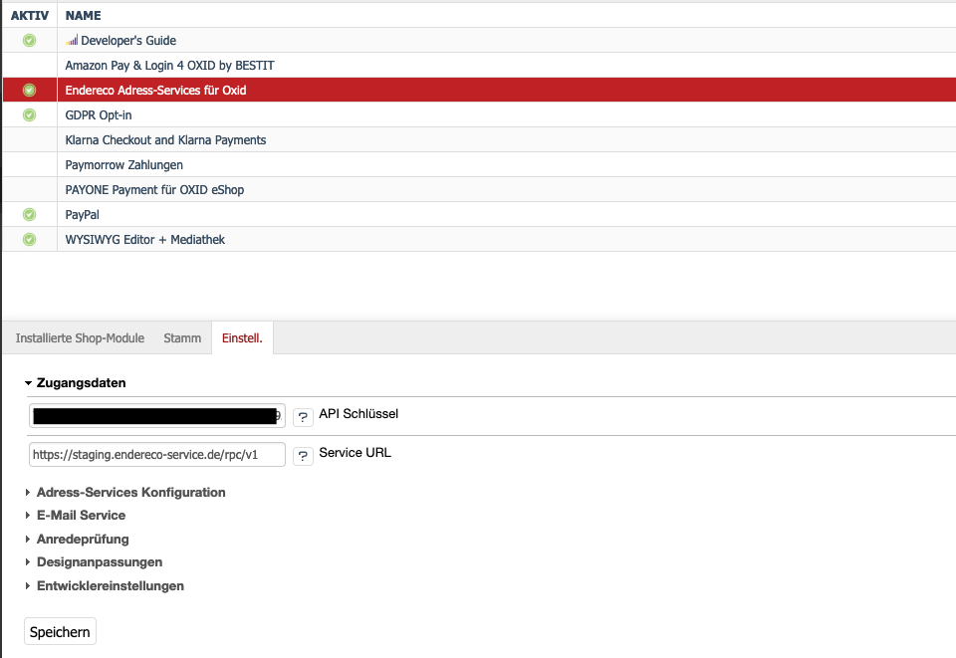Image resolution: width=956 pixels, height=658 pixels.
Task: Collapse the Zugangsdaten section
Action: pyautogui.click(x=75, y=383)
